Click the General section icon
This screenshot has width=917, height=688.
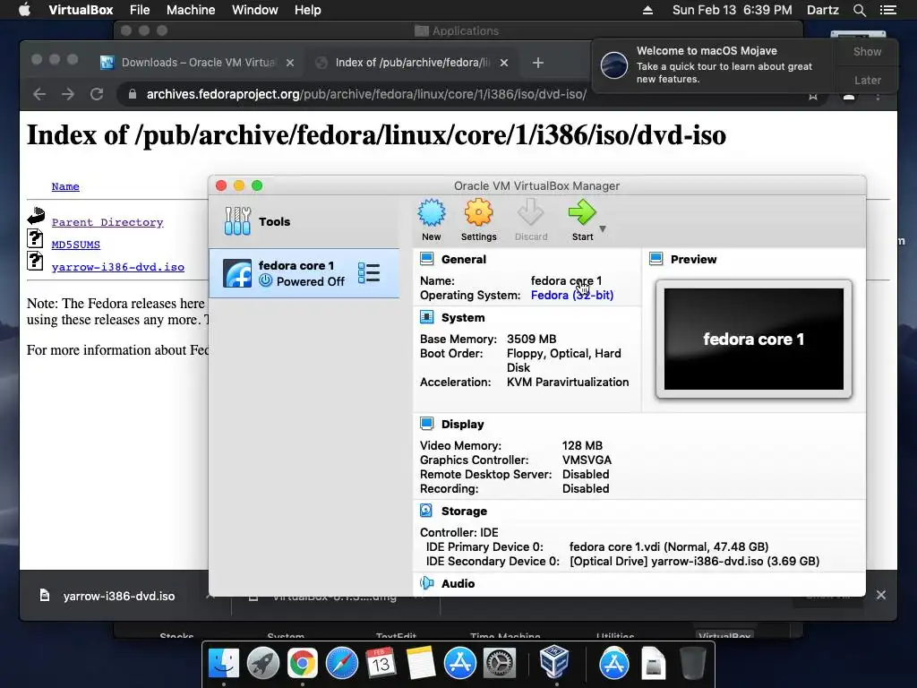[427, 259]
